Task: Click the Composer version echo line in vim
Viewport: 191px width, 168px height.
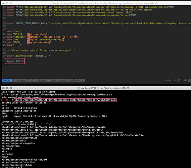Action: point(42,37)
